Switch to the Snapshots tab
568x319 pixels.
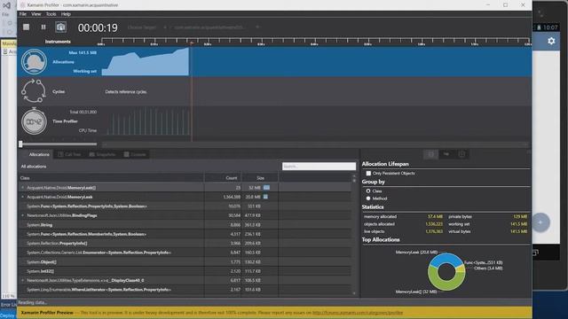[x=102, y=154]
